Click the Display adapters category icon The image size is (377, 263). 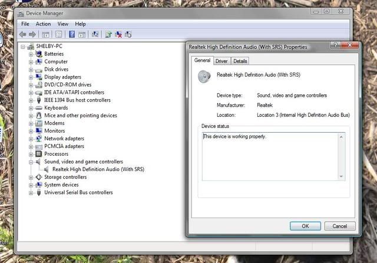coord(39,77)
